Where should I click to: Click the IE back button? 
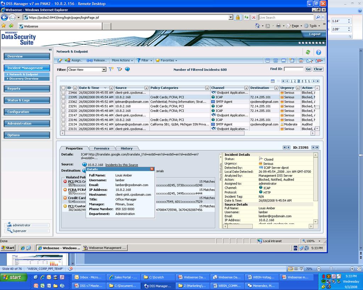[4, 17]
